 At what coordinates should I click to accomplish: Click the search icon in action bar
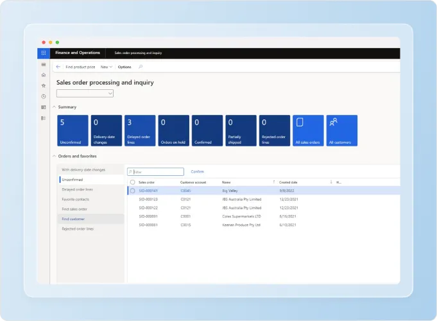point(141,67)
